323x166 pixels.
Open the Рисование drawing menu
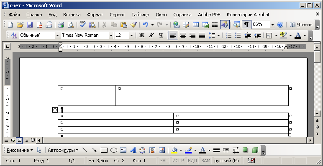tap(20, 151)
